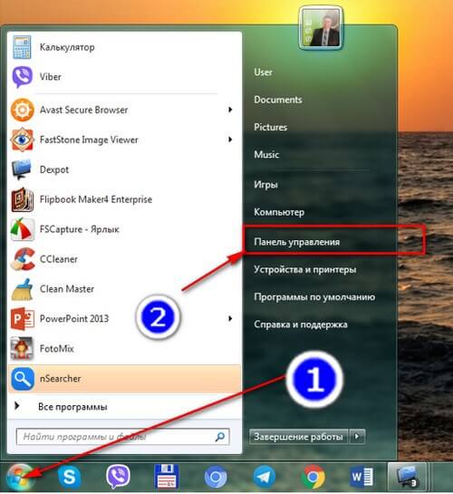Click the FastStone Image Viewer eye icon
The width and height of the screenshot is (453, 494).
pos(22,140)
